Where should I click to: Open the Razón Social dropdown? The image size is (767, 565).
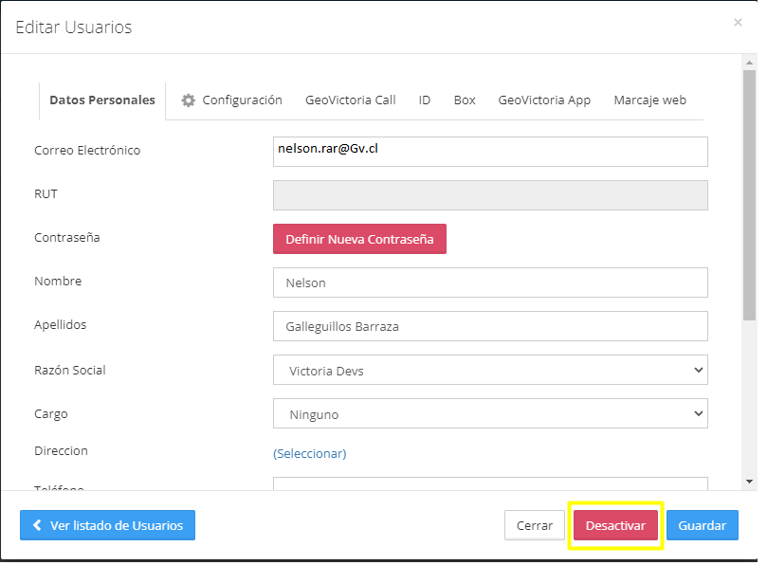[x=490, y=371]
